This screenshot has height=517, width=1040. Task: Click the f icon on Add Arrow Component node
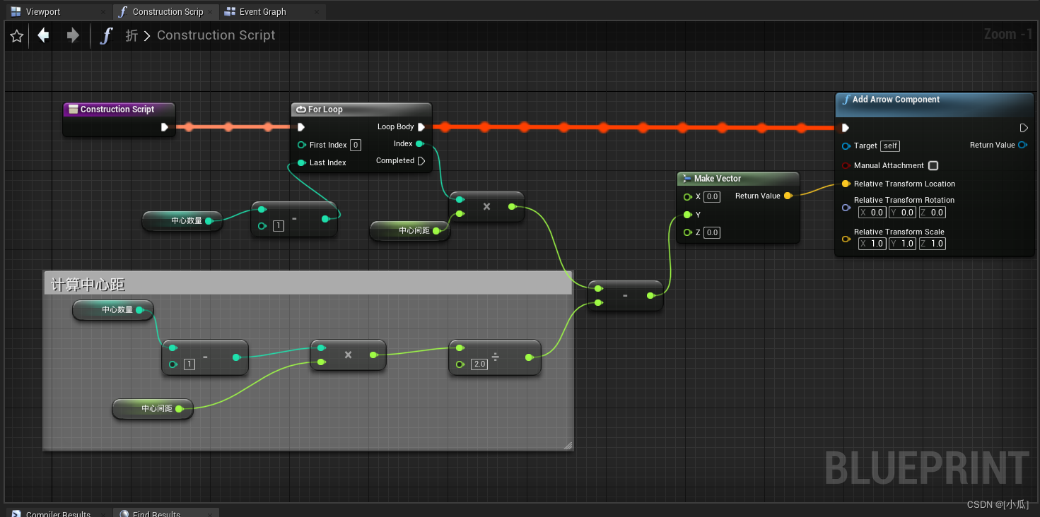point(846,100)
